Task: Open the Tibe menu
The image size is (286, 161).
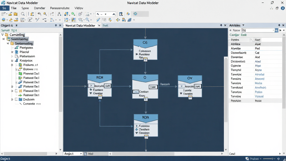Action: (14, 8)
